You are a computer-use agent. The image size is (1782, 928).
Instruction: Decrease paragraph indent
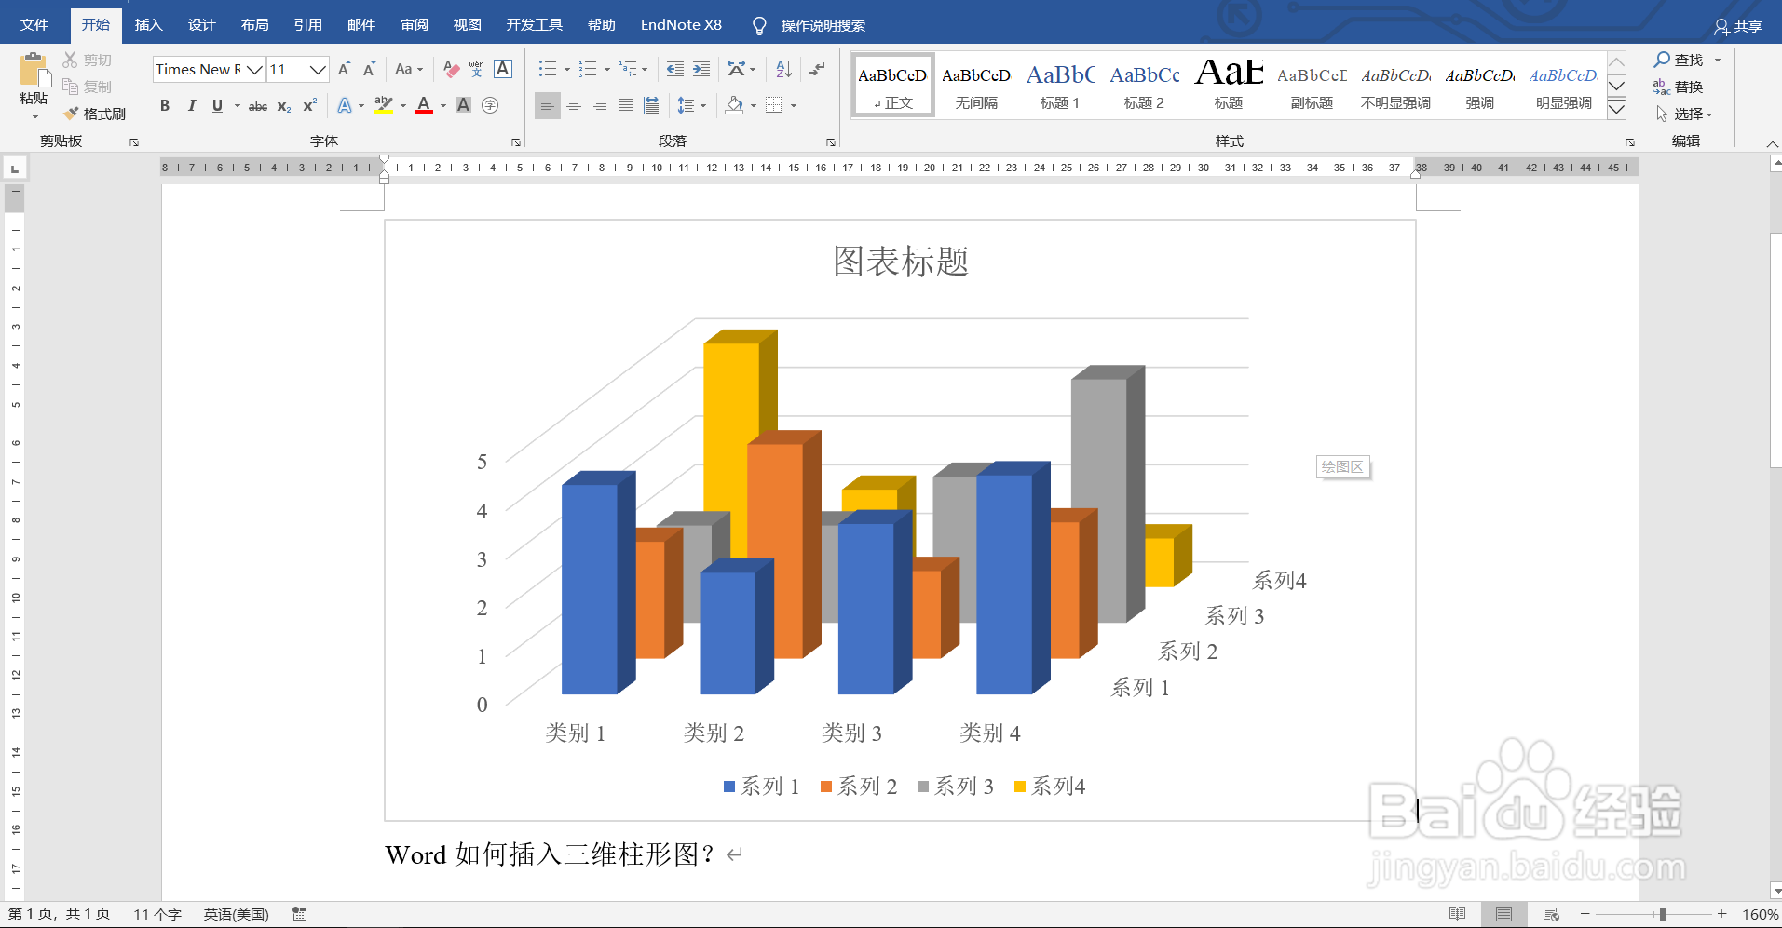click(x=675, y=69)
